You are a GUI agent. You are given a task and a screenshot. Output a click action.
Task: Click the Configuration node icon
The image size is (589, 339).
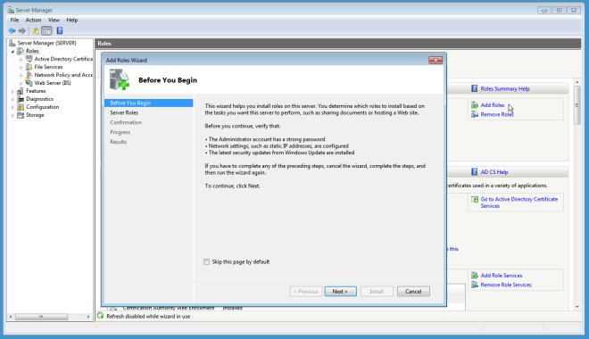[21, 107]
